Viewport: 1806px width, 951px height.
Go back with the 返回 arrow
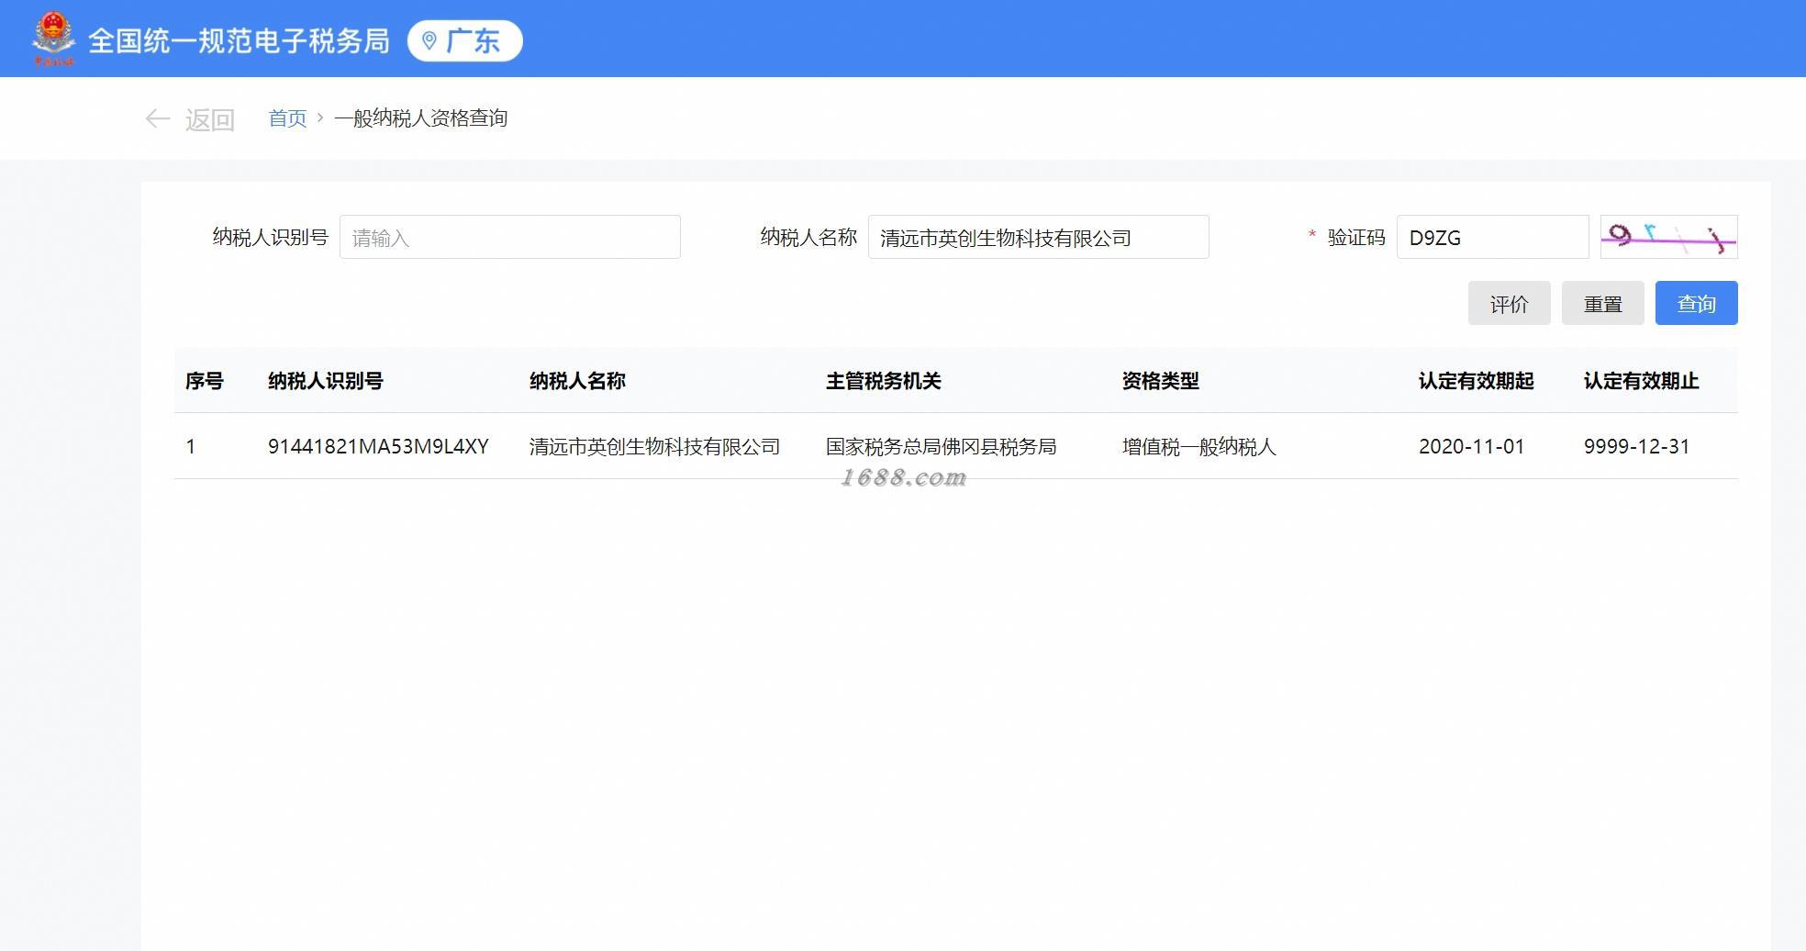pyautogui.click(x=158, y=118)
